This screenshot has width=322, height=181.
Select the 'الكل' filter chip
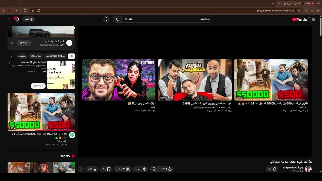(71, 56)
